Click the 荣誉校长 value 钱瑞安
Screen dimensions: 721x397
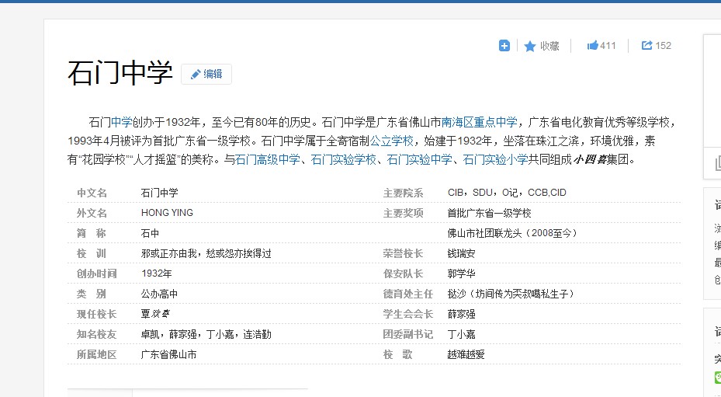coord(461,254)
